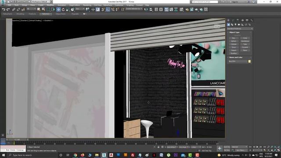Viewport: 281px width, 158px height.
Task: Activate the Select and Manipulate tool
Action: 93,10
